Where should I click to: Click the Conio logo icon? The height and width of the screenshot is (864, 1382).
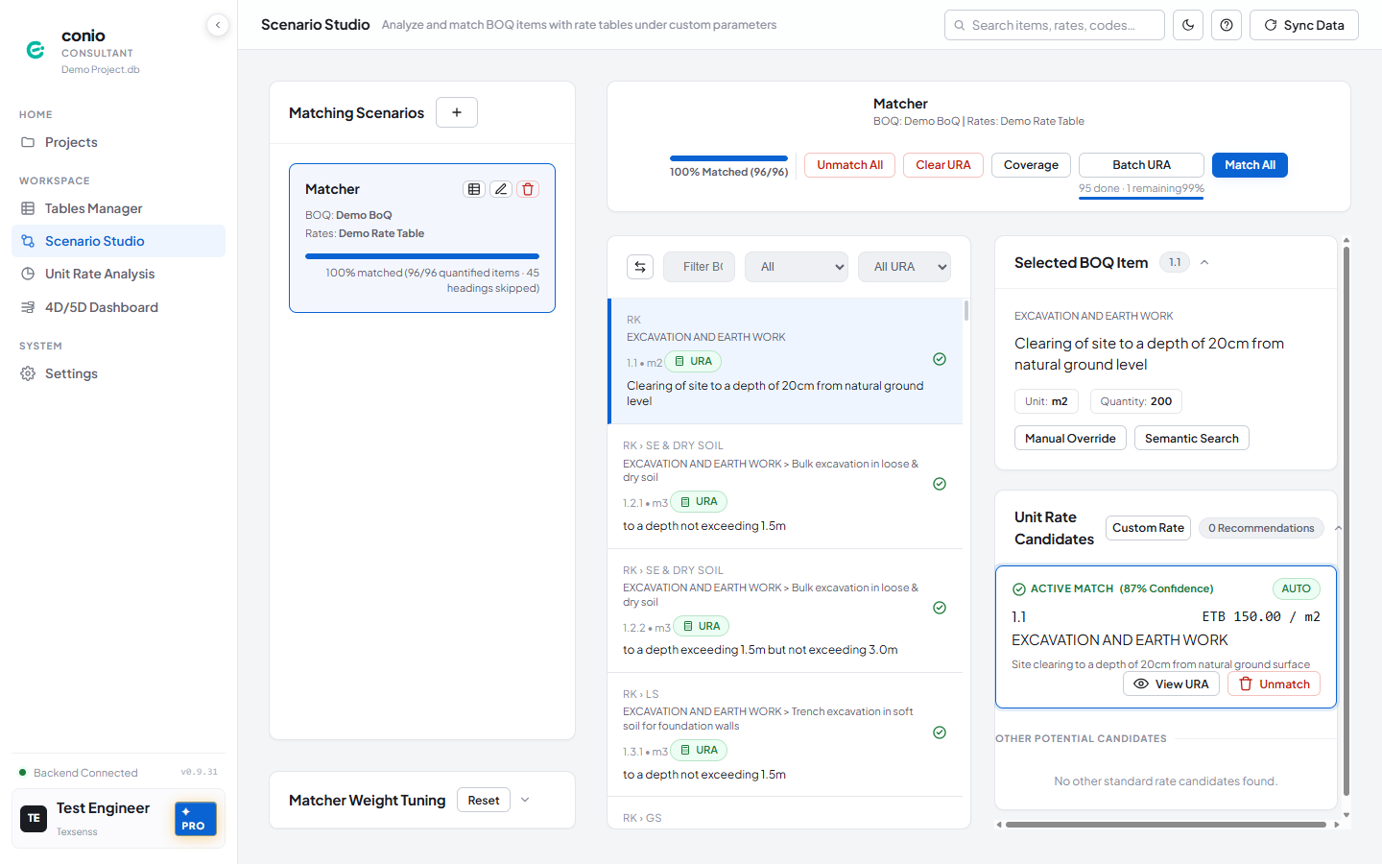[36, 50]
